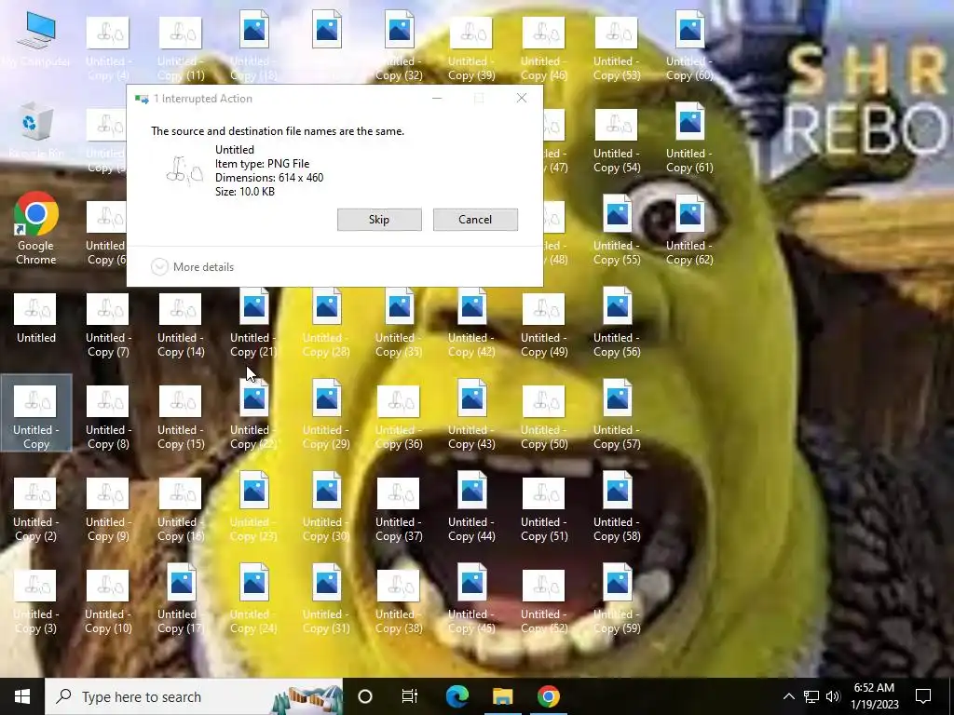Open Cortana from the taskbar

(365, 696)
